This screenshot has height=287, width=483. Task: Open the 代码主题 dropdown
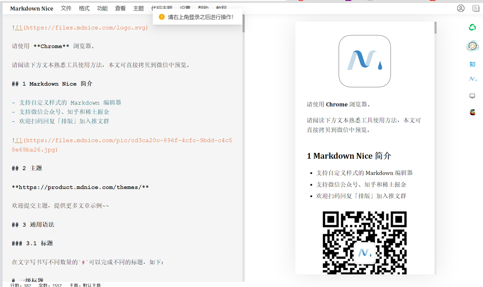pos(162,7)
